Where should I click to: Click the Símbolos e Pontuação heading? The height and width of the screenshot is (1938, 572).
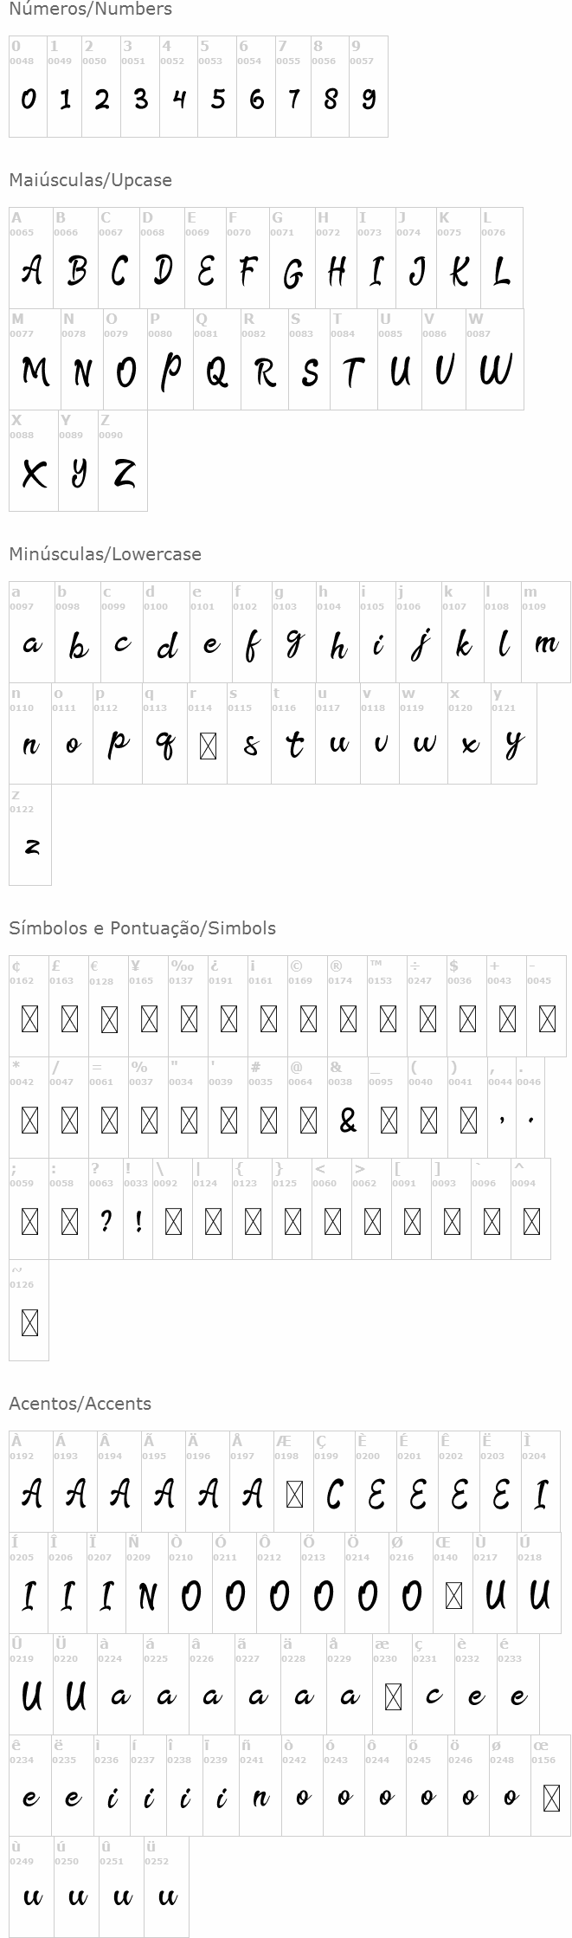pyautogui.click(x=142, y=928)
